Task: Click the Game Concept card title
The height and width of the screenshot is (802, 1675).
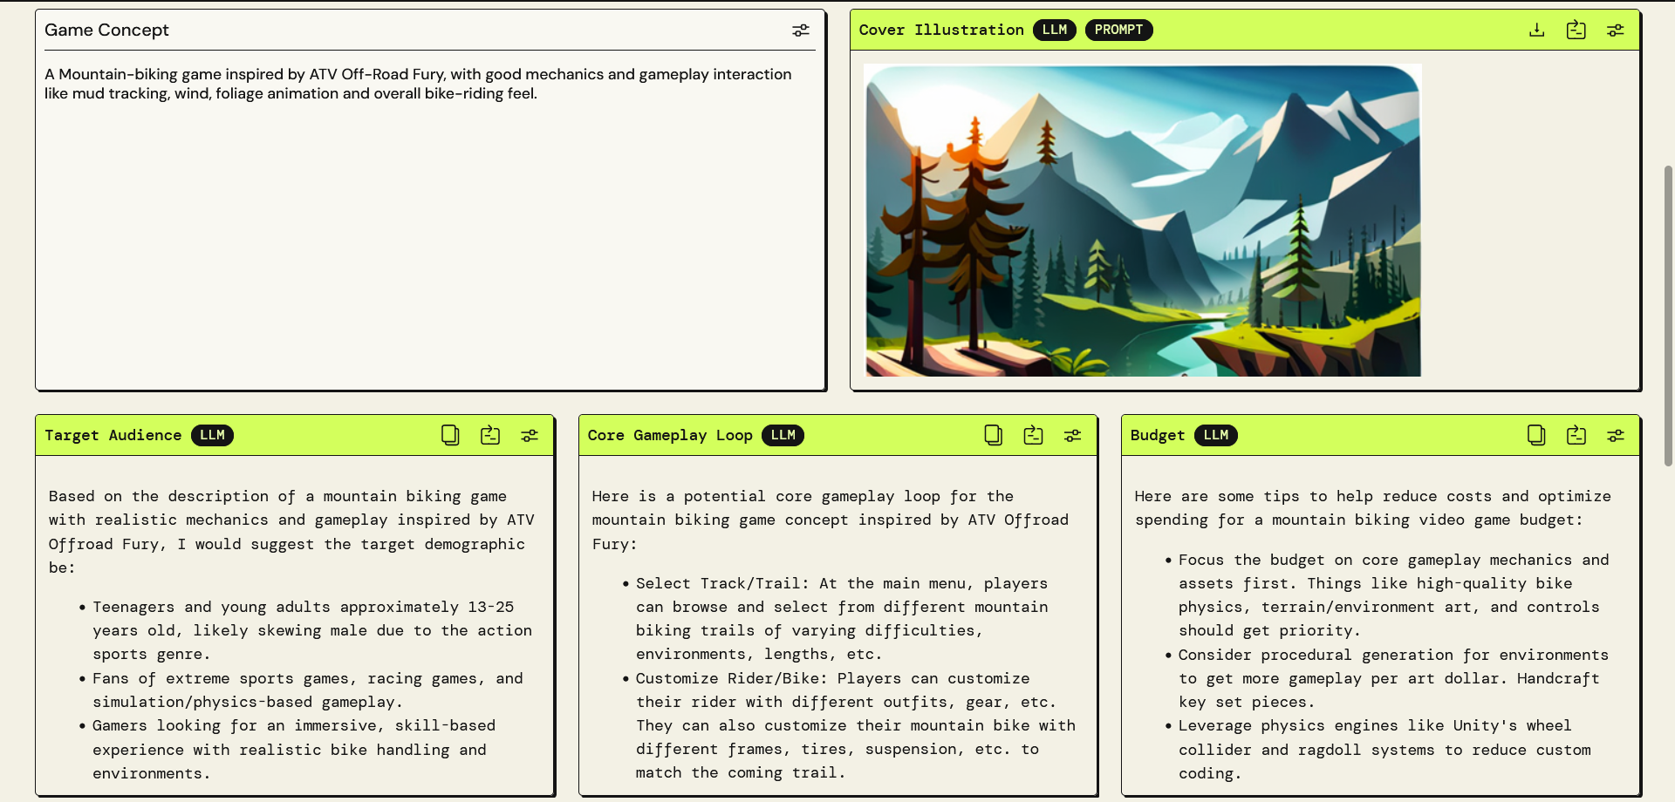Action: point(106,31)
